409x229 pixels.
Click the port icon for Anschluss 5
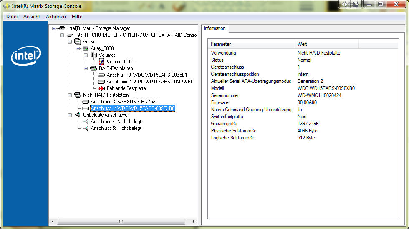[x=86, y=128]
